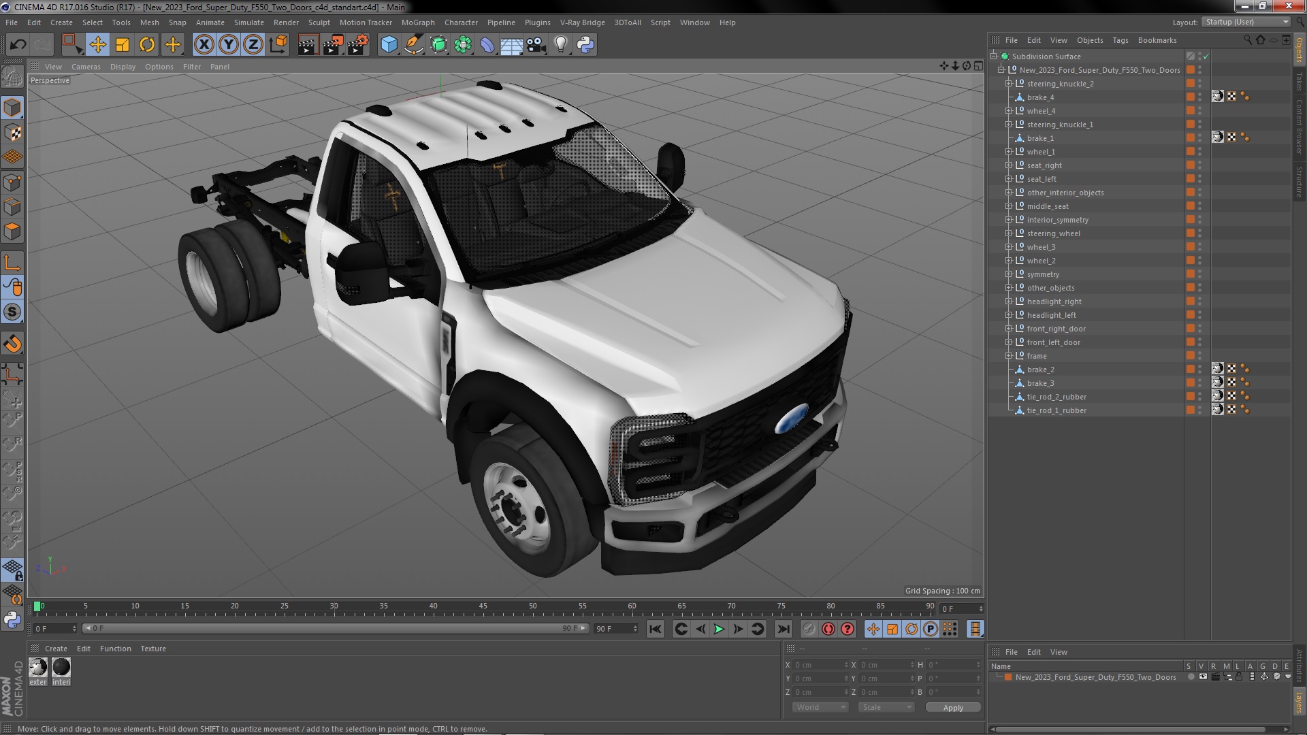Viewport: 1307px width, 735px height.
Task: Expand the front_left_door tree item
Action: pos(1009,342)
